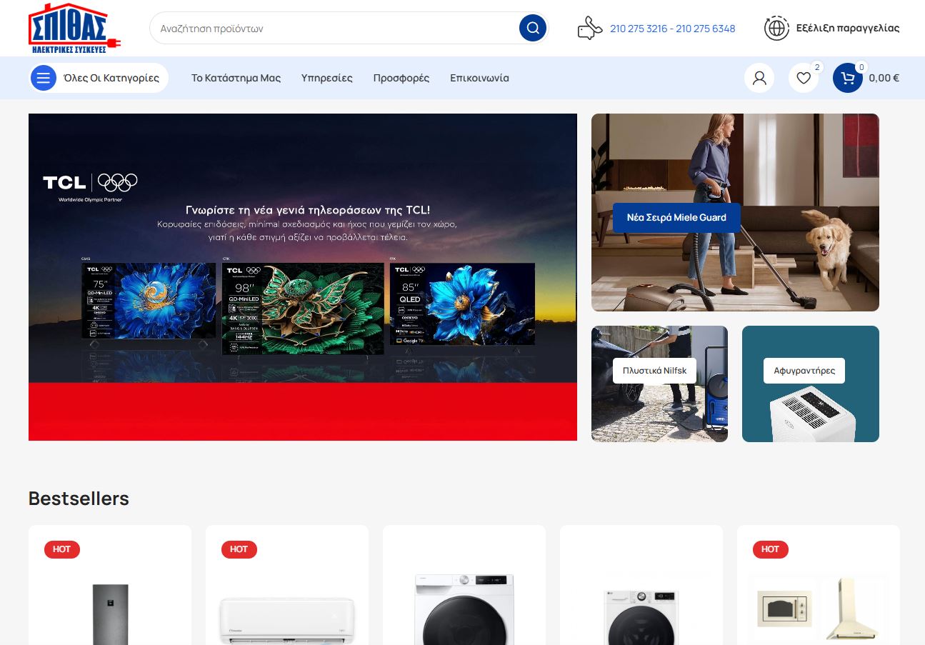The height and width of the screenshot is (645, 925).
Task: Go to the Προσφορές page
Action: click(x=401, y=78)
